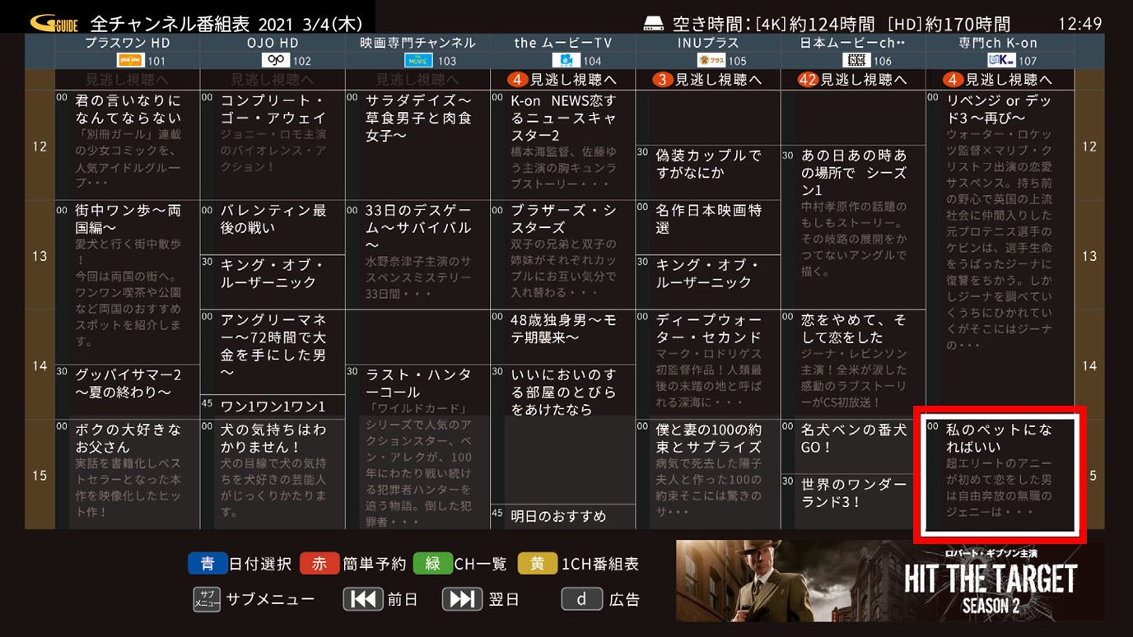Select highlighted program 私のペットになればいい

tap(1000, 475)
